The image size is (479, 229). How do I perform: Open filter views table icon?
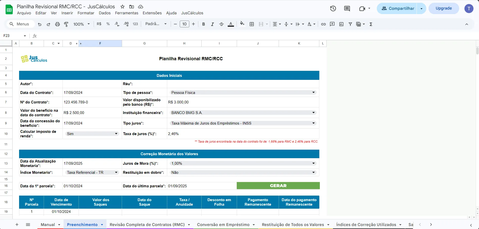(x=359, y=24)
